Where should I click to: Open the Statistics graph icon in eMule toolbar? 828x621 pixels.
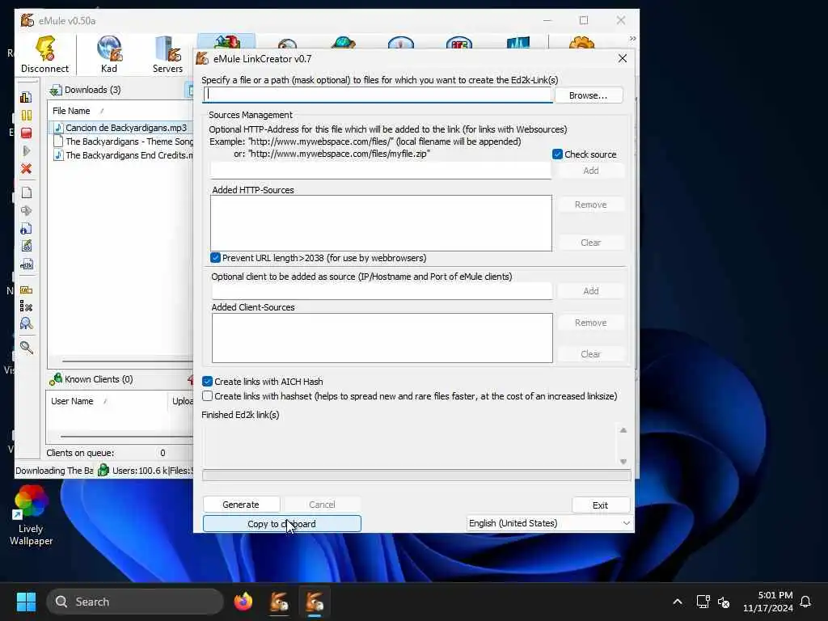(x=517, y=42)
